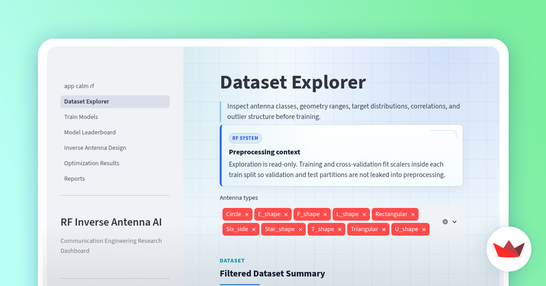Clear all selected antenna types
Viewport: 546px width, 286px height.
445,222
